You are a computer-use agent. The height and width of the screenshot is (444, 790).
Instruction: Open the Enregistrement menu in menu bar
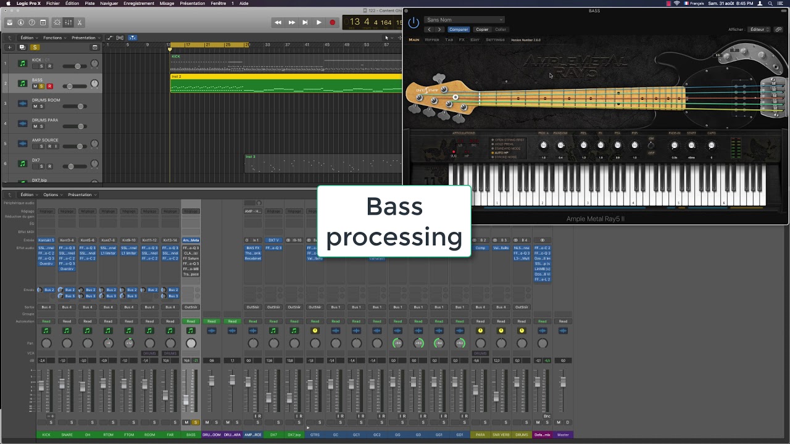[x=139, y=3]
